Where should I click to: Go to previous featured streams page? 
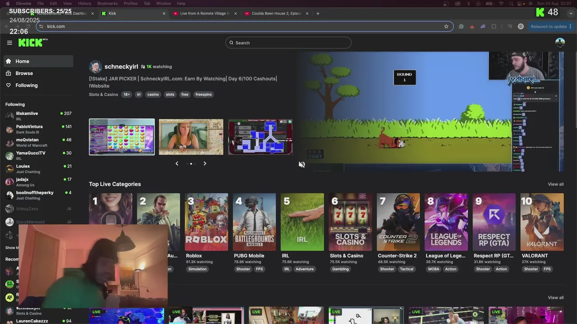[x=177, y=163]
